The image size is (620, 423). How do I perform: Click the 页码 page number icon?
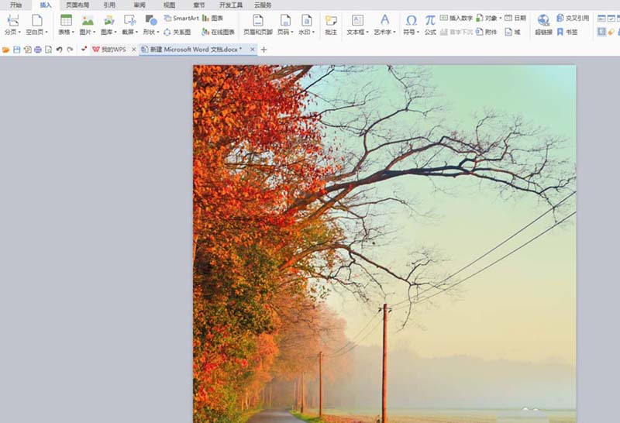[285, 21]
